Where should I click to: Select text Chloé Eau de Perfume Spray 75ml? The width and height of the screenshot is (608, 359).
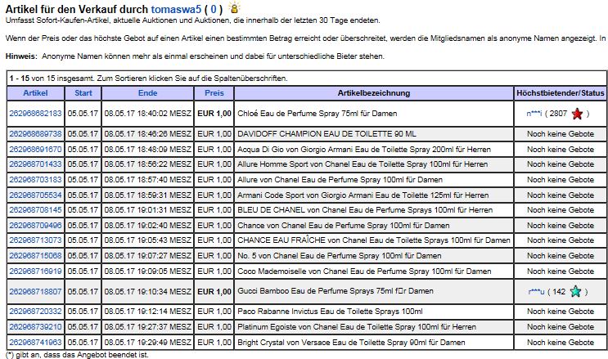pos(298,114)
